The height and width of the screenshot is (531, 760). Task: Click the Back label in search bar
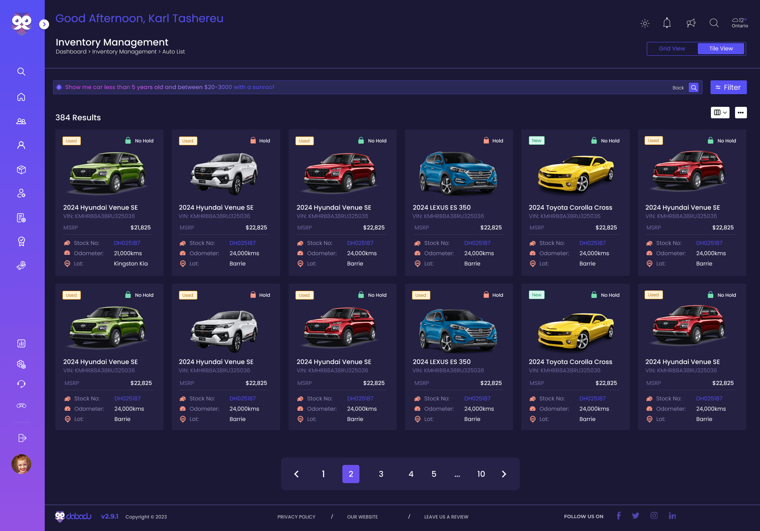click(x=678, y=88)
